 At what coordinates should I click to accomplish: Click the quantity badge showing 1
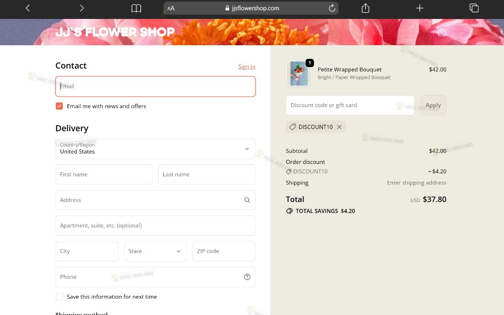pyautogui.click(x=310, y=63)
